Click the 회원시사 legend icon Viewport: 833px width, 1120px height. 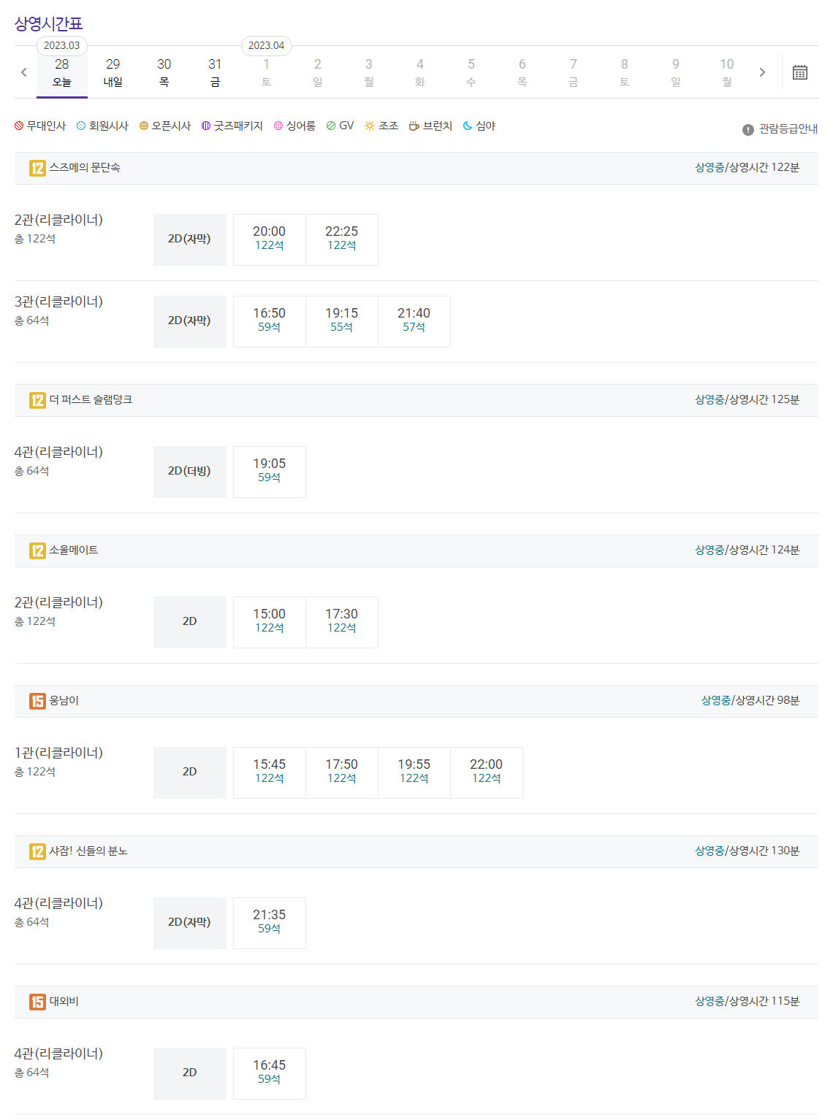pyautogui.click(x=81, y=126)
